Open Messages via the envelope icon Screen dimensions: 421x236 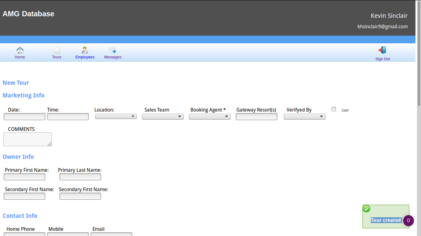click(112, 50)
